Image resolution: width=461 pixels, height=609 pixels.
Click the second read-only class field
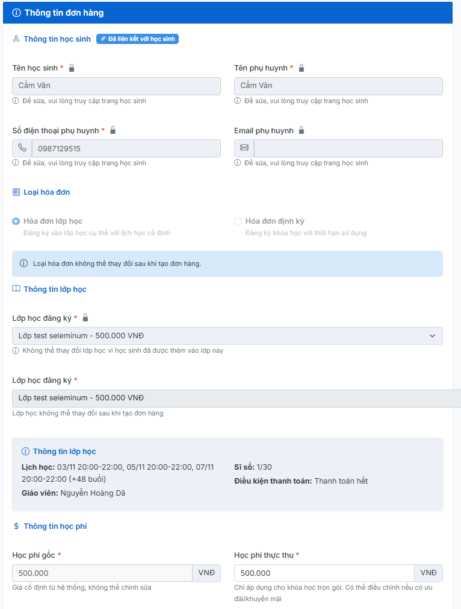[235, 398]
